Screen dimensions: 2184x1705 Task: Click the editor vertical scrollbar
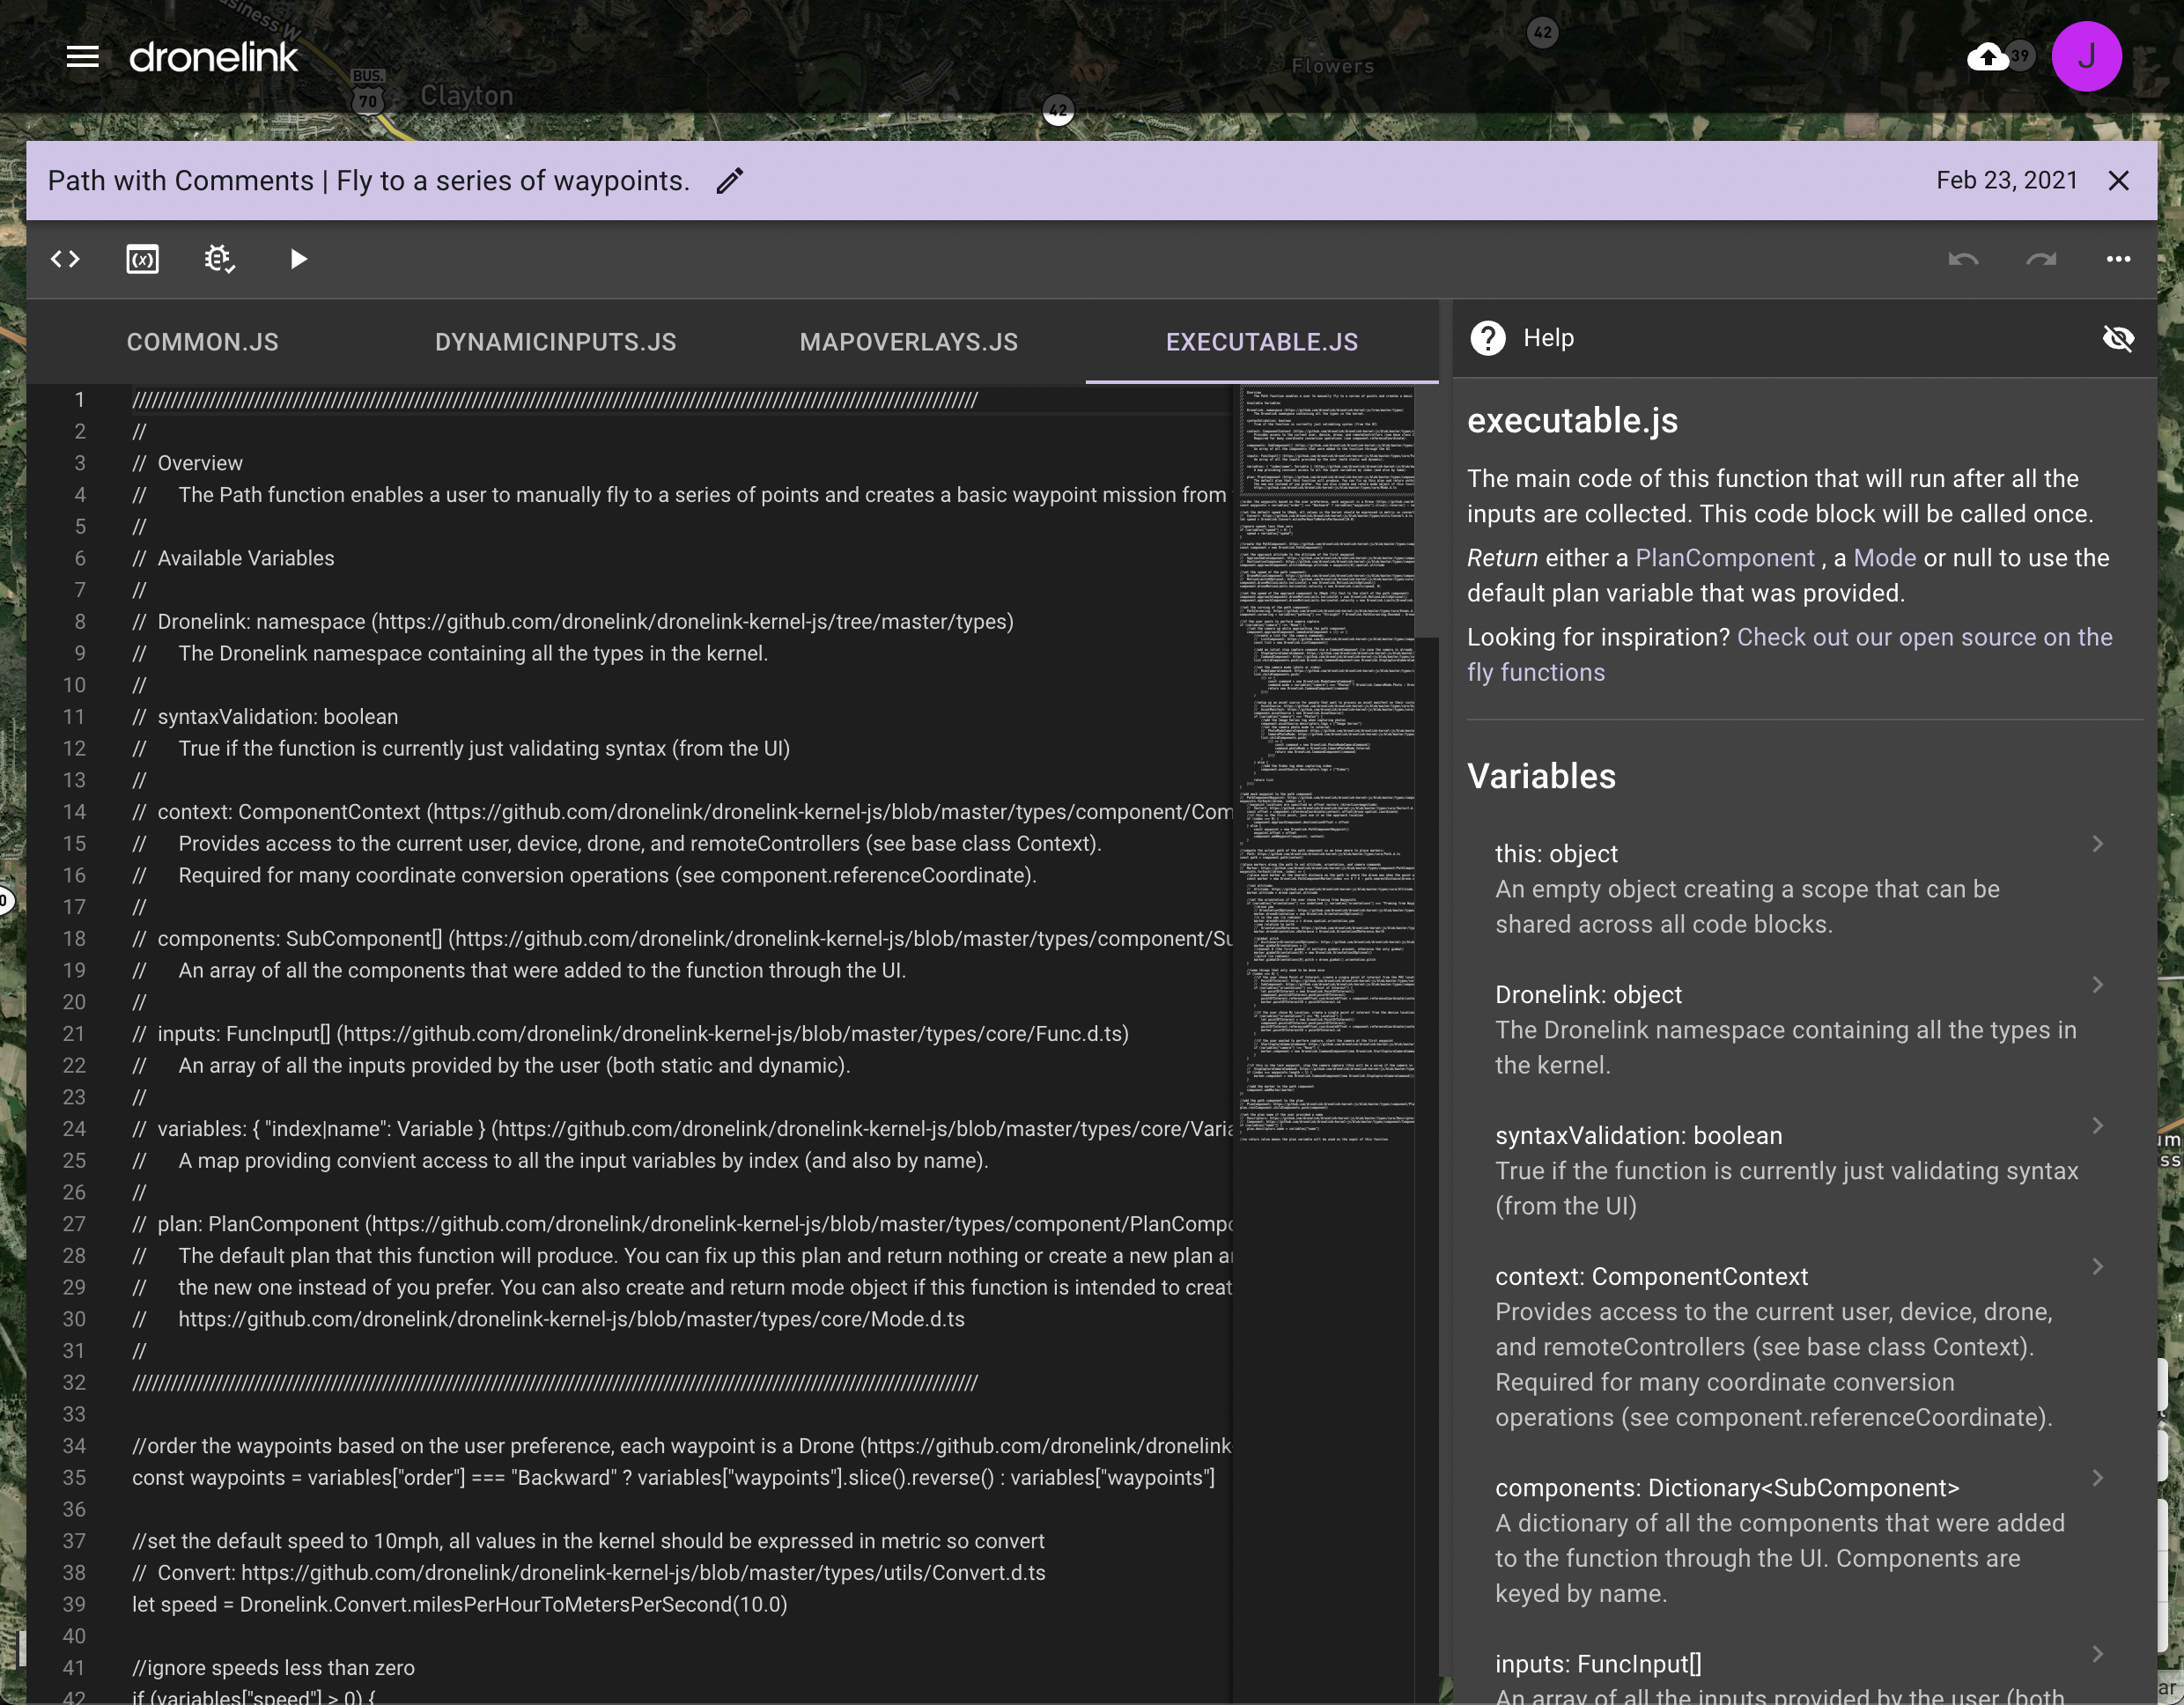click(x=1426, y=510)
